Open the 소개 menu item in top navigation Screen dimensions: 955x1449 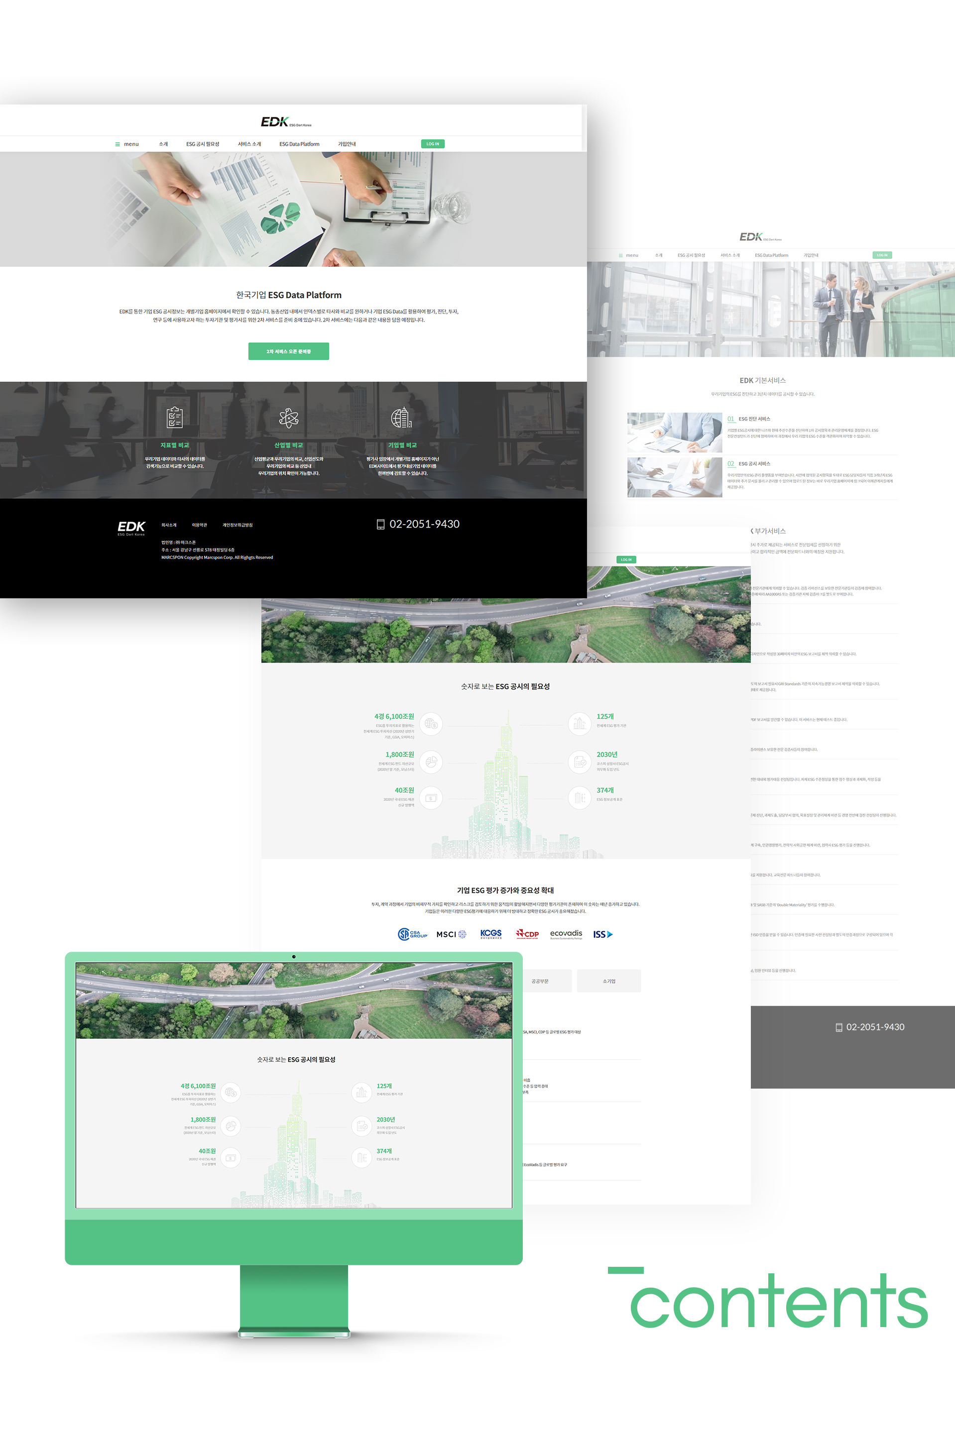(163, 144)
